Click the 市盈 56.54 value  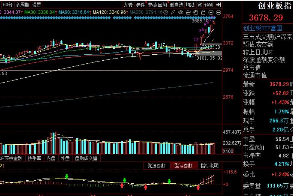(x=282, y=139)
